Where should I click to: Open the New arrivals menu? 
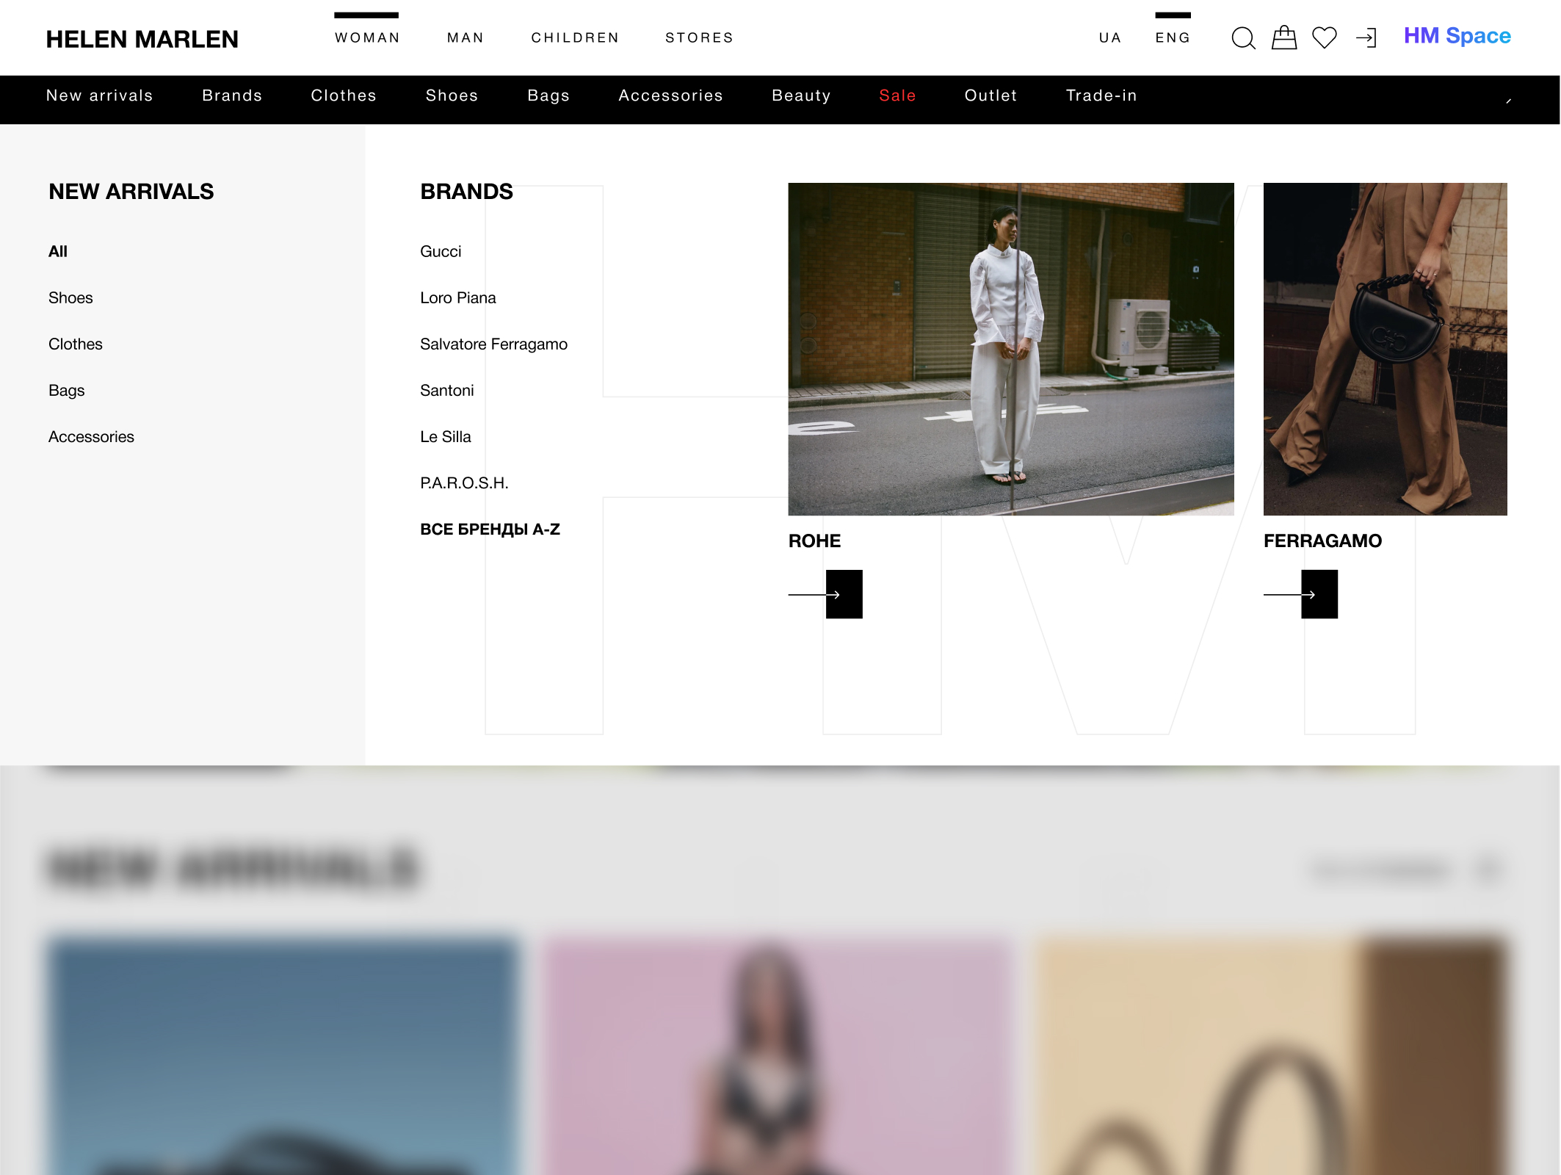click(x=100, y=95)
